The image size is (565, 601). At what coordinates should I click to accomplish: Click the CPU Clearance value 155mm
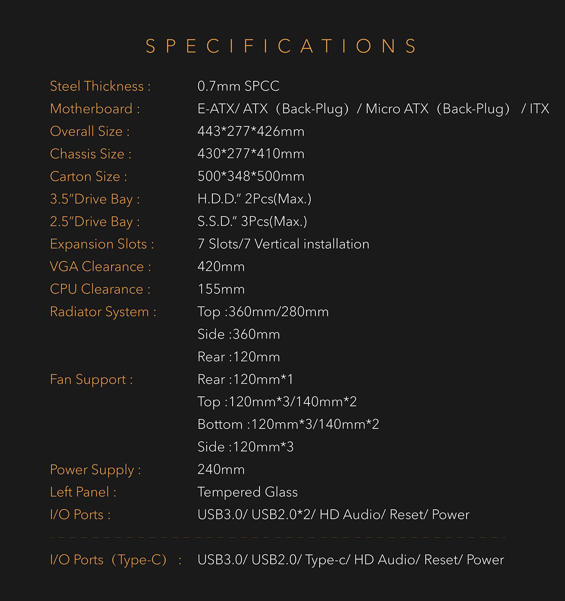tap(221, 289)
